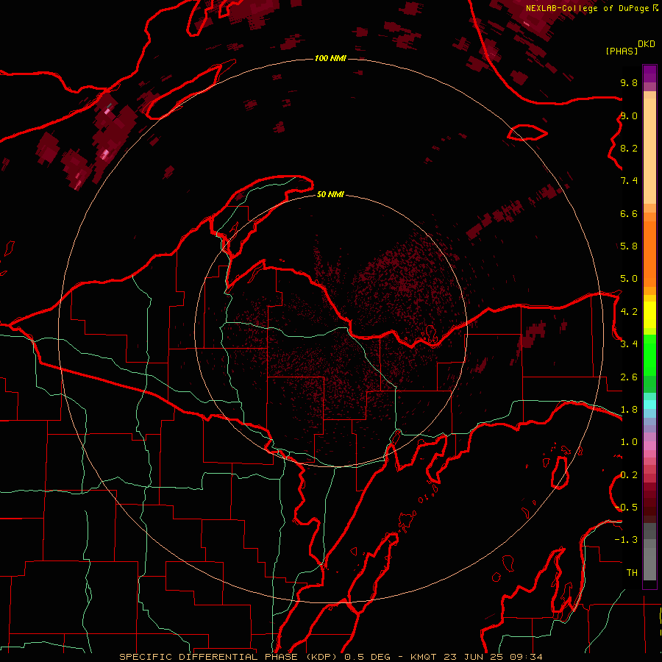Click the cyan segment of the color bar
This screenshot has height=662, width=662.
[649, 405]
